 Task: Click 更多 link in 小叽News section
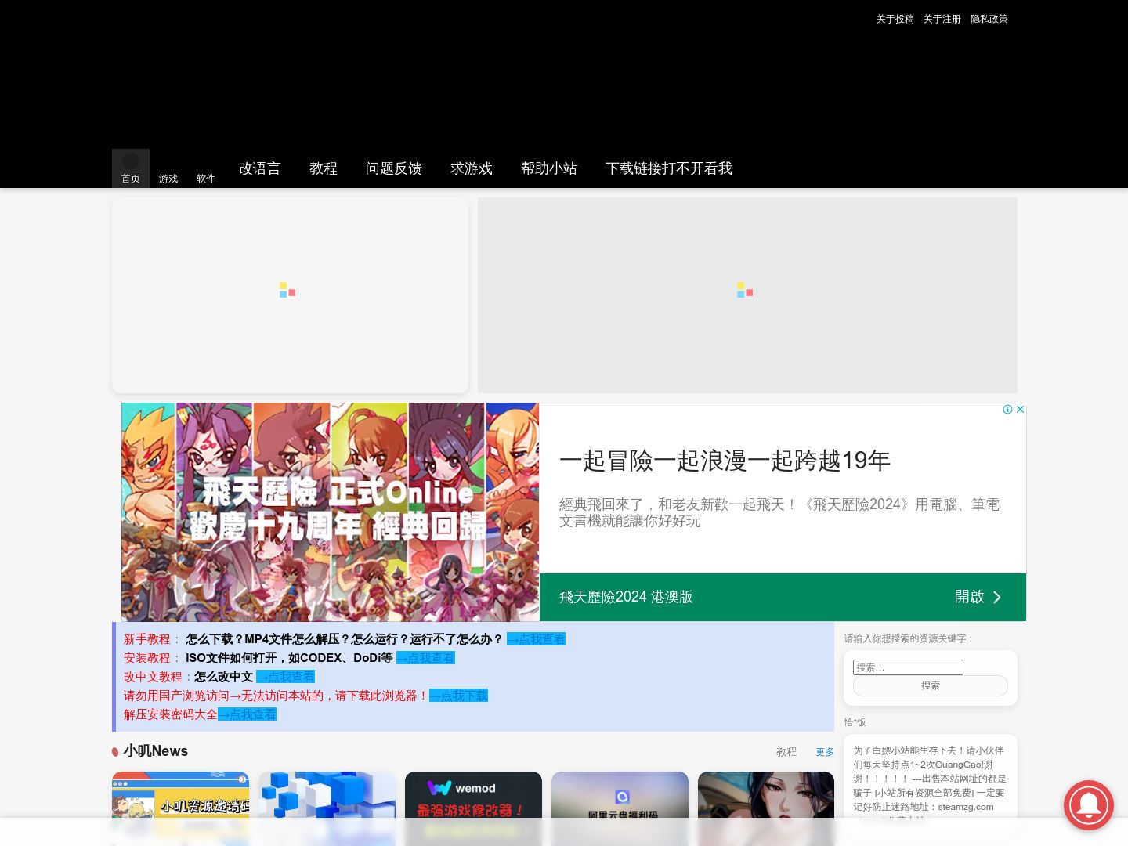825,752
